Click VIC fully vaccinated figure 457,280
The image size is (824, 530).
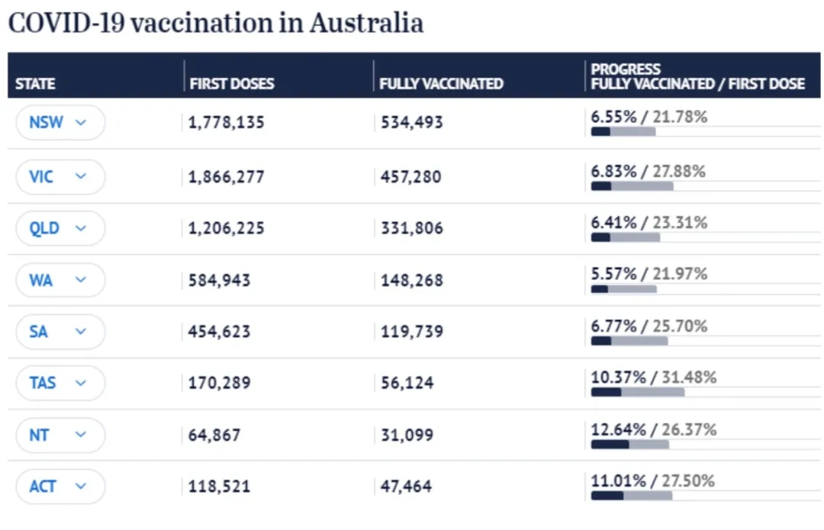pyautogui.click(x=411, y=176)
